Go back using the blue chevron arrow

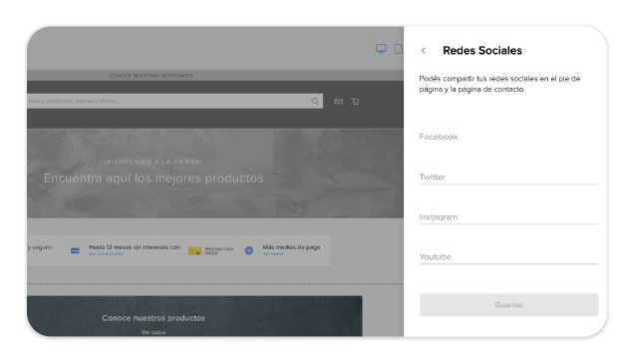point(424,51)
